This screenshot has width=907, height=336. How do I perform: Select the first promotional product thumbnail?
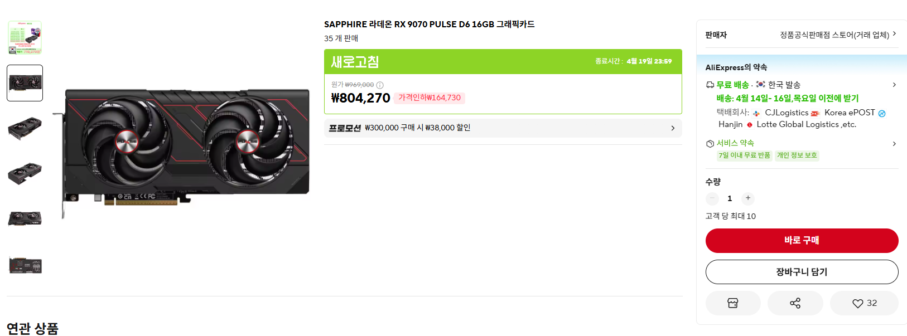coord(25,37)
